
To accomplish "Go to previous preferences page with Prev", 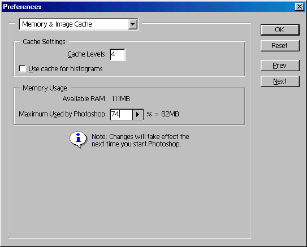I will [280, 66].
